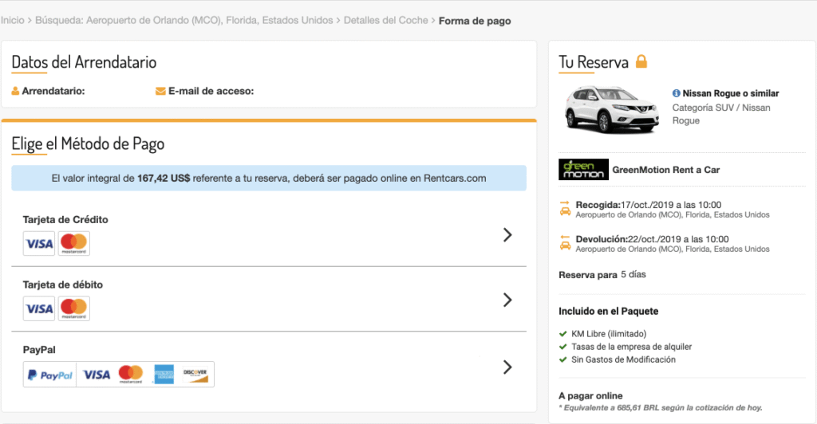Click the Mastercard logo under Tarjeta de débito

coord(74,308)
